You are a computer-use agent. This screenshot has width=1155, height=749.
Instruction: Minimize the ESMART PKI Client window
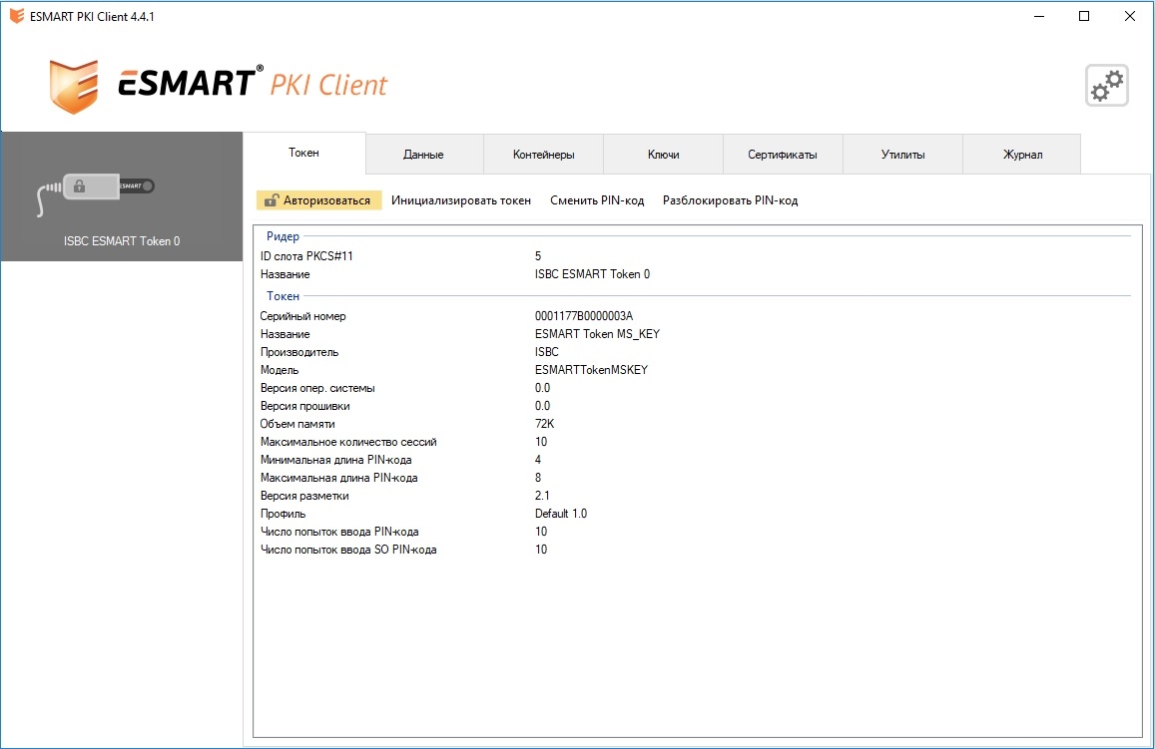tap(1039, 16)
